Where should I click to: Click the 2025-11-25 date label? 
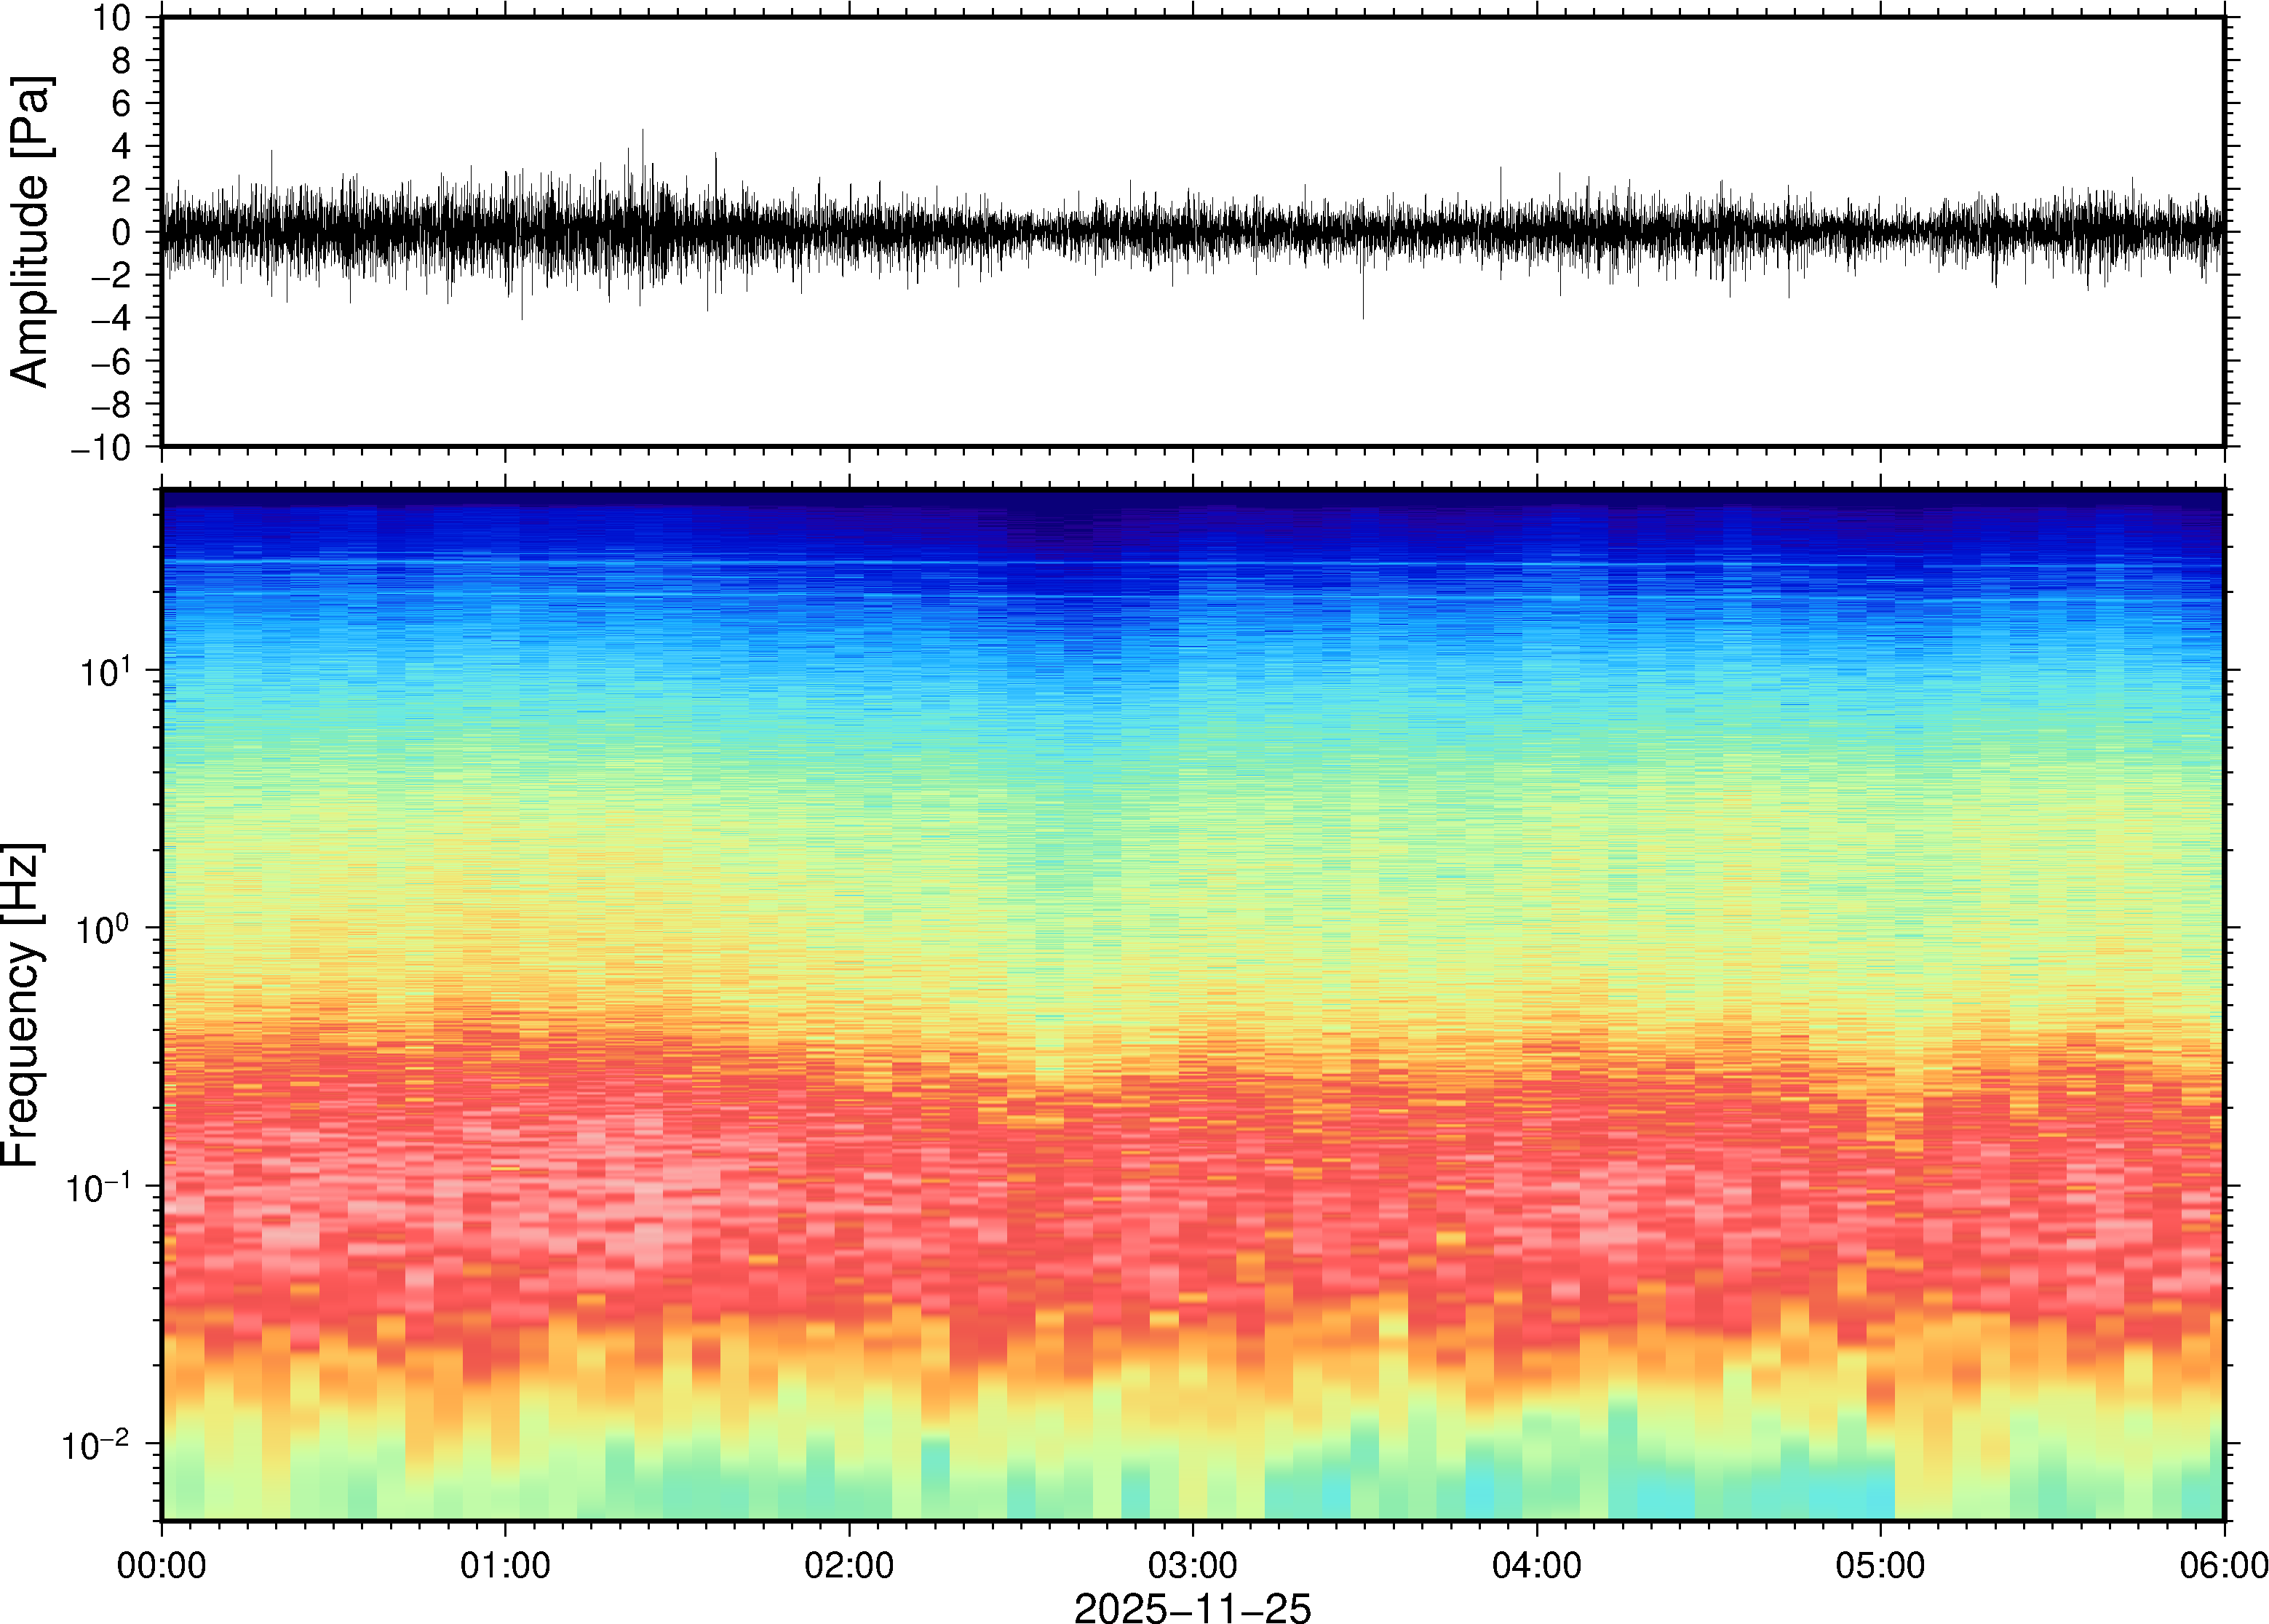coord(1191,1607)
